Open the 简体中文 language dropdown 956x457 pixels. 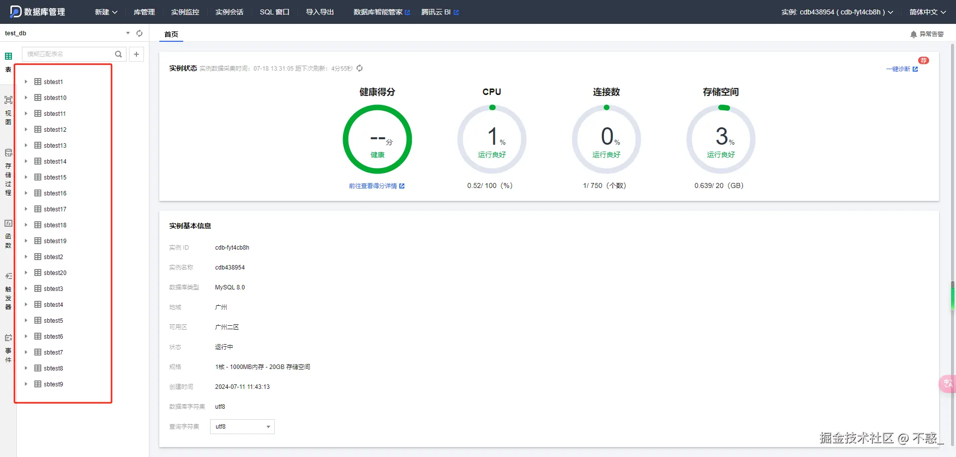pos(928,12)
